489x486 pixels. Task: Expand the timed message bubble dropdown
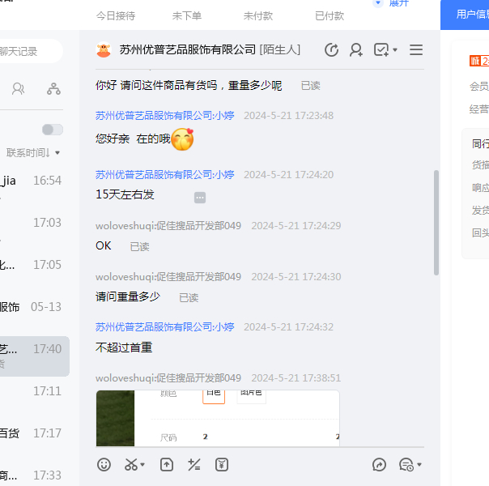point(419,465)
